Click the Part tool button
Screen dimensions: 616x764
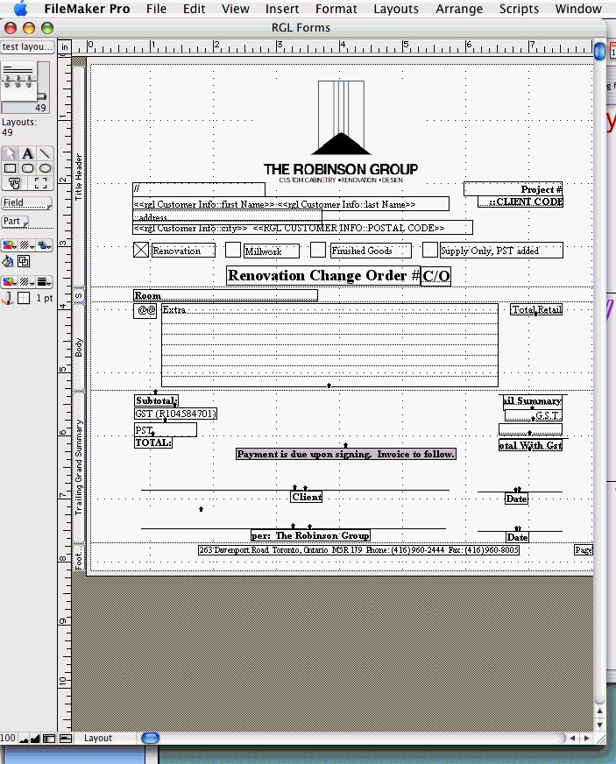pos(16,221)
